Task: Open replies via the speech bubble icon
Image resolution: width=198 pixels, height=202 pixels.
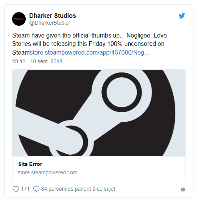Action: pyautogui.click(x=36, y=189)
